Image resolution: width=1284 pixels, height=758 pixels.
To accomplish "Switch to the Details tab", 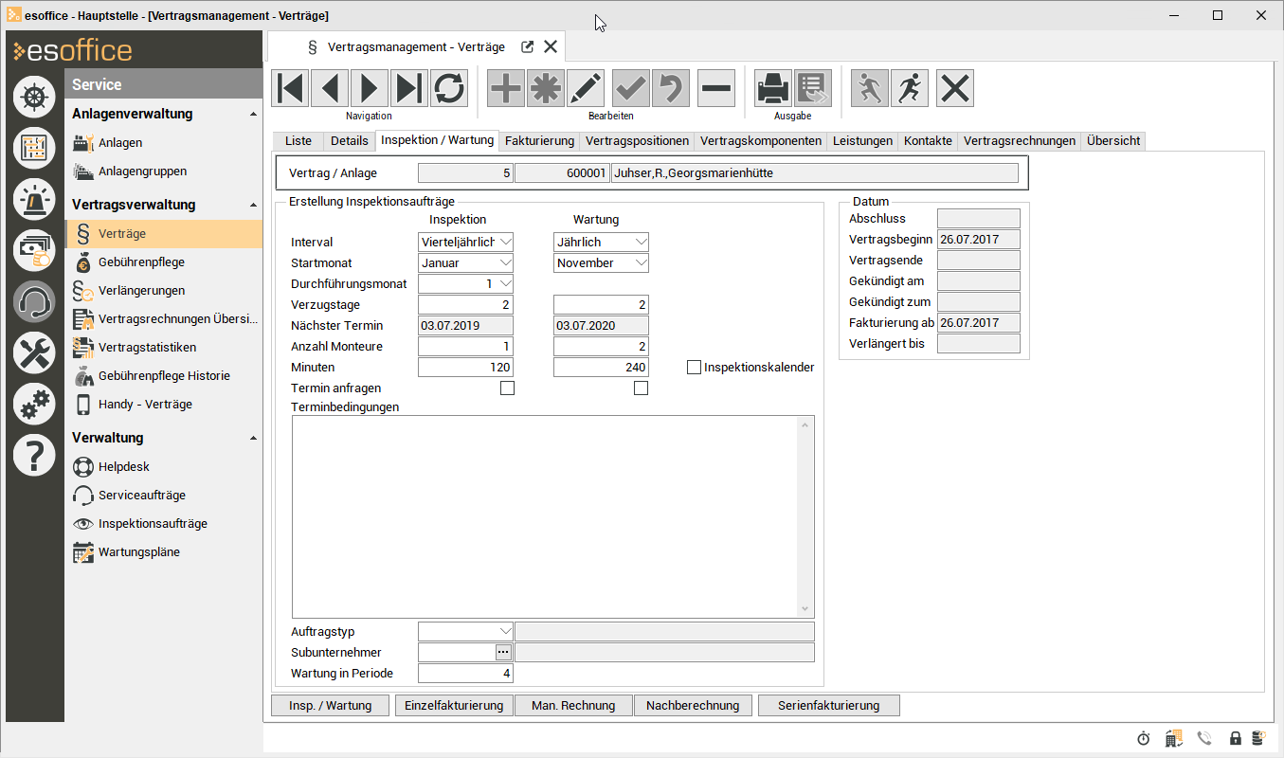I will point(349,141).
